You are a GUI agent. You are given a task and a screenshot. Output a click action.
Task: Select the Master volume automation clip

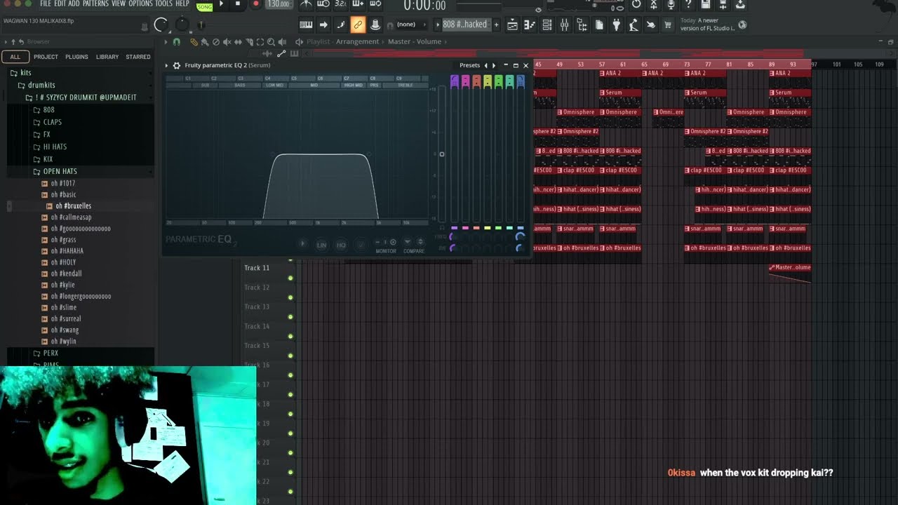[790, 272]
